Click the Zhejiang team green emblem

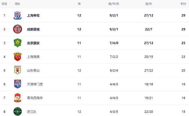tap(17, 111)
